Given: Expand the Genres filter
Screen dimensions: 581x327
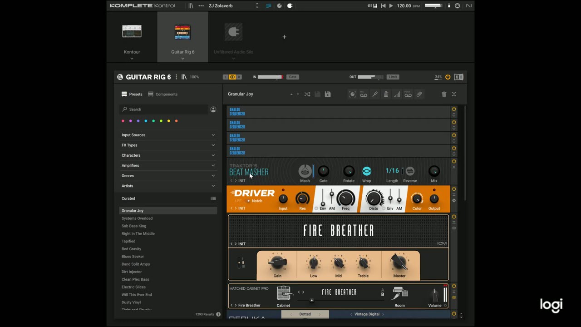Looking at the screenshot, I should click(x=168, y=175).
